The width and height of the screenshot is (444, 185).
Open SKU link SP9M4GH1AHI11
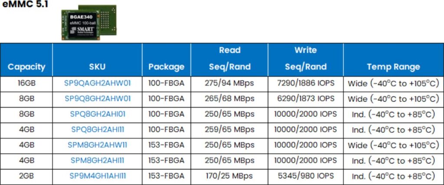point(98,176)
